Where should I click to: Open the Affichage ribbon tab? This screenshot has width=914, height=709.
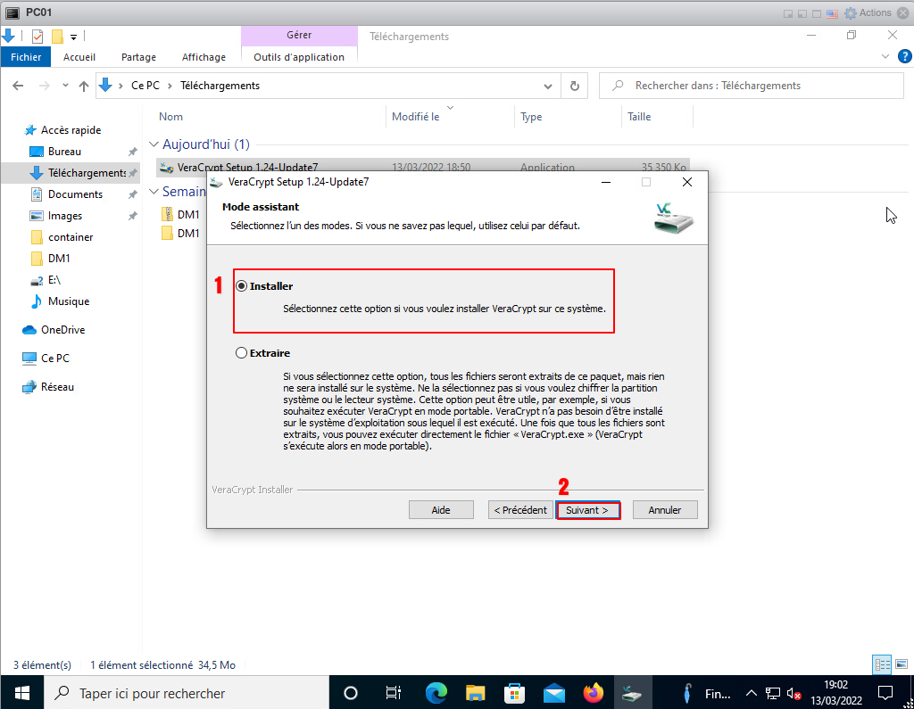click(204, 57)
